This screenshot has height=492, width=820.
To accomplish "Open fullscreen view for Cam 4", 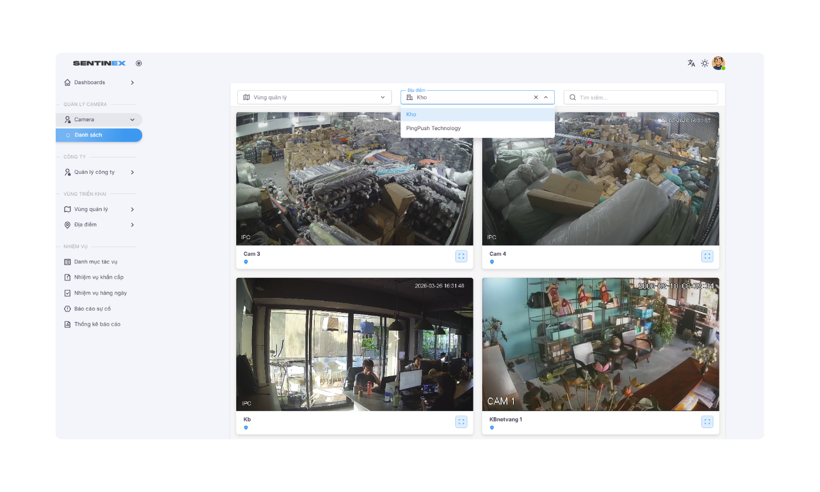I will (x=707, y=256).
